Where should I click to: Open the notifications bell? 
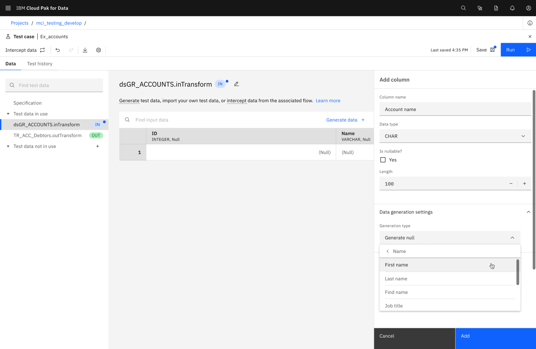point(512,8)
